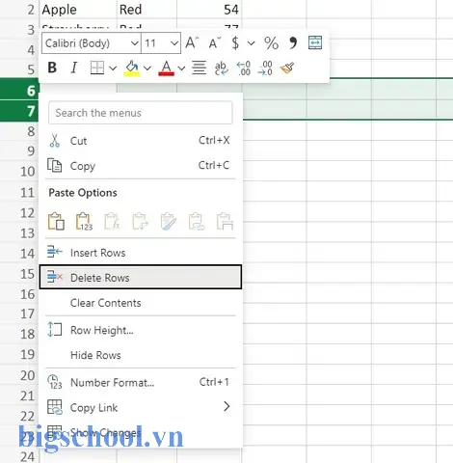
Task: Apply borders using the Borders icon
Action: pos(97,68)
